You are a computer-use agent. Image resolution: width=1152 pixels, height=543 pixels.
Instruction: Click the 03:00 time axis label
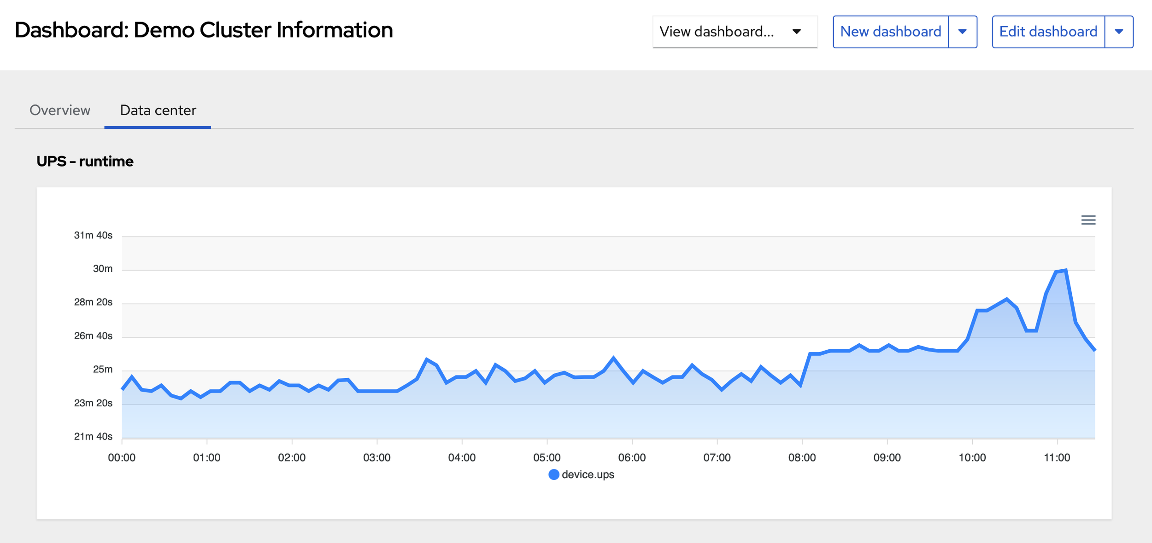point(377,458)
